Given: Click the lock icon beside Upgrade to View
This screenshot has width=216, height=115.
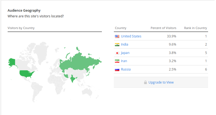Looking at the screenshot, I should coord(145,82).
